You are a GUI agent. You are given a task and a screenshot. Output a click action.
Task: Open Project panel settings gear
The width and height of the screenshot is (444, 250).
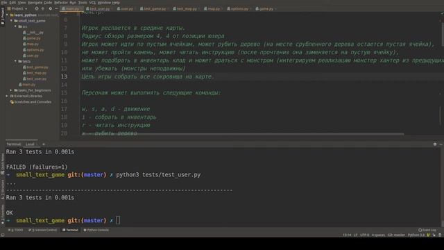pyautogui.click(x=51, y=9)
